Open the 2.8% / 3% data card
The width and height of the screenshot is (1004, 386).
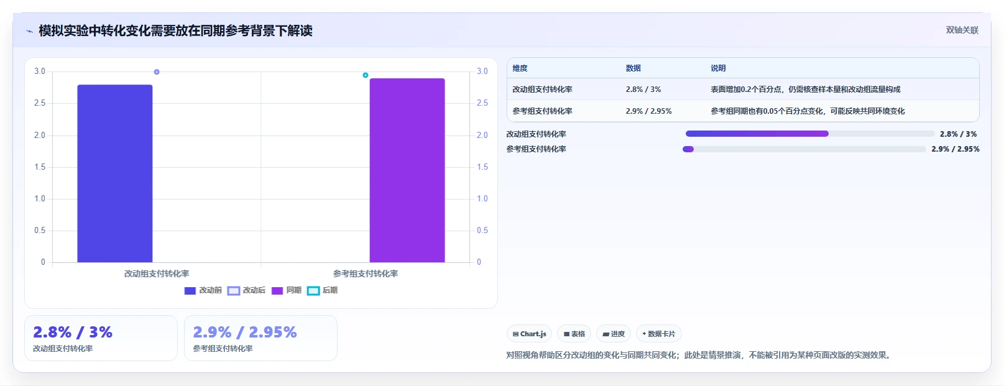[101, 338]
